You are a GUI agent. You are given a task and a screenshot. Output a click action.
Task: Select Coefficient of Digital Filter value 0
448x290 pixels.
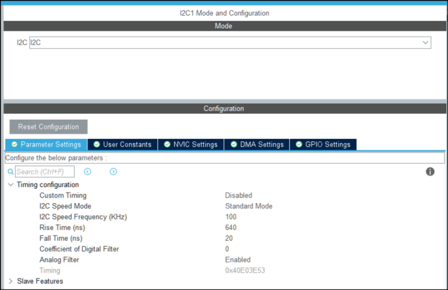(227, 249)
